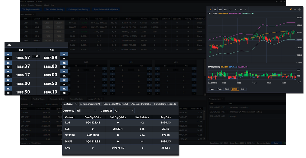Open the Contract dropdown in Positions panel
Viewport: 306px width, 158px height.
click(124, 110)
